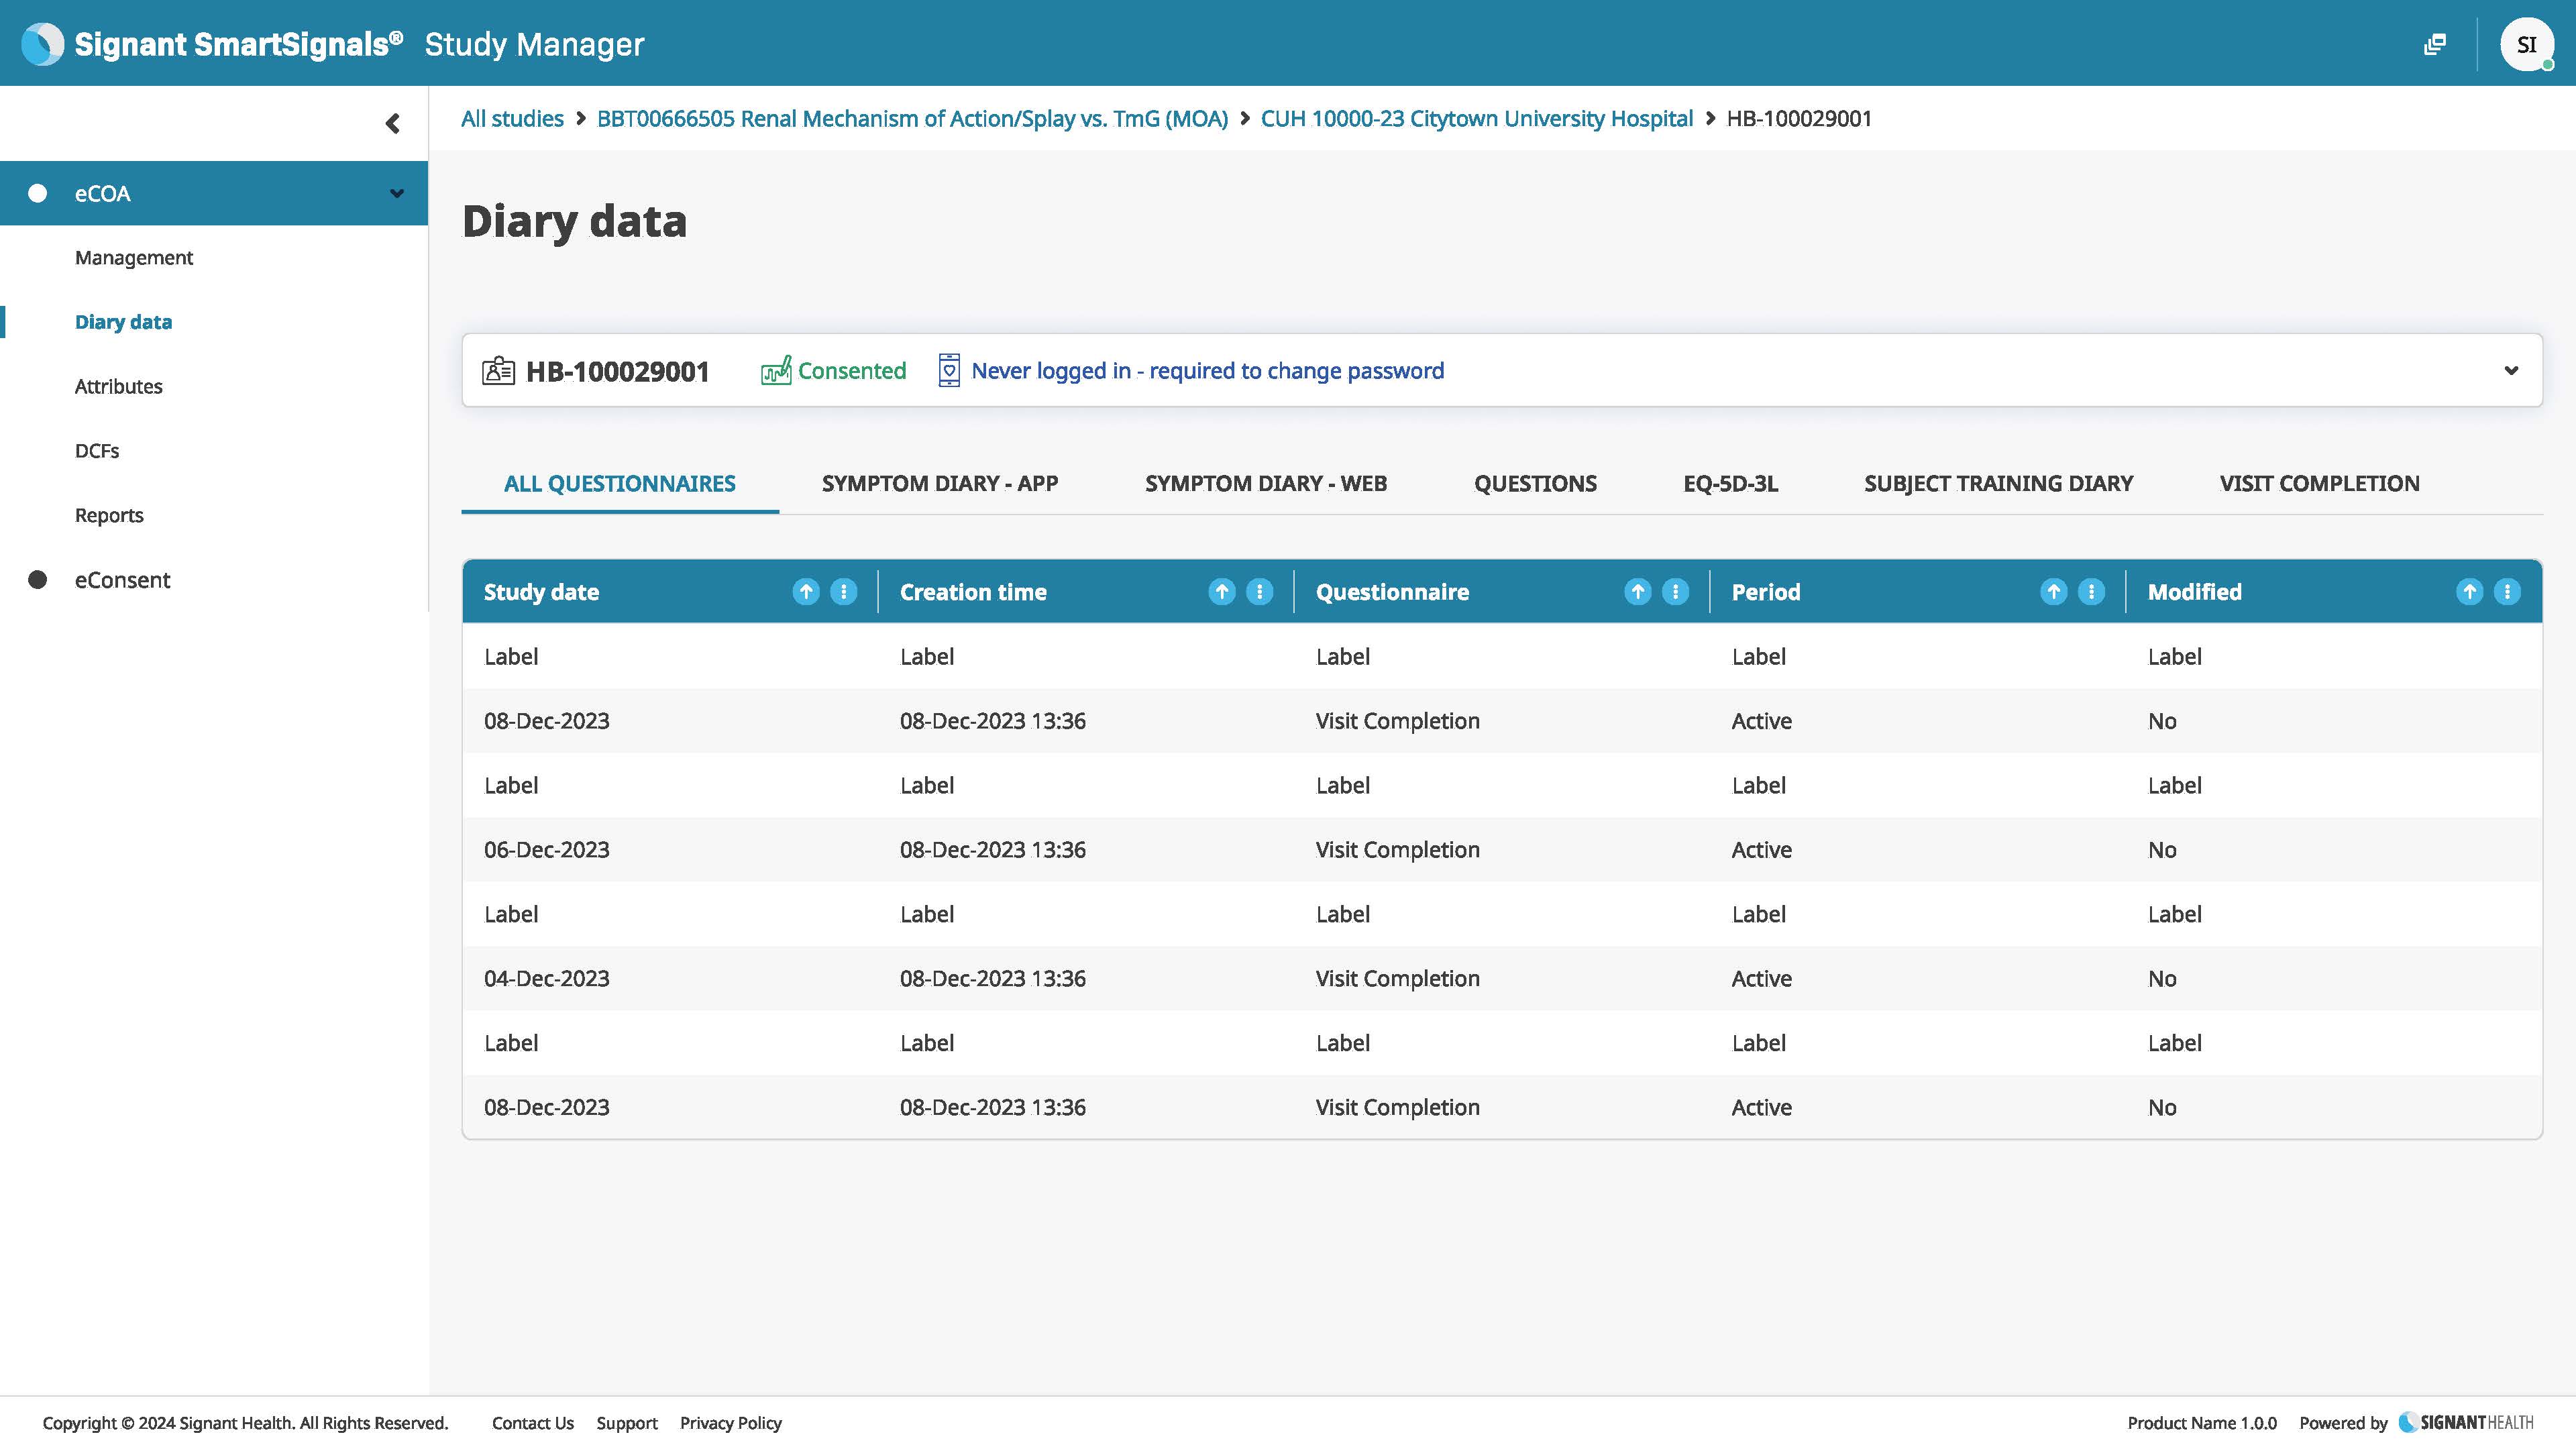Click Product Name 1.0.0 in footer
The height and width of the screenshot is (1449, 2576).
[x=2202, y=1423]
